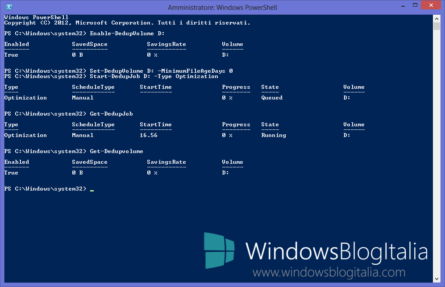Click the blinking cursor at the last prompt
The image size is (445, 287).
click(91, 191)
